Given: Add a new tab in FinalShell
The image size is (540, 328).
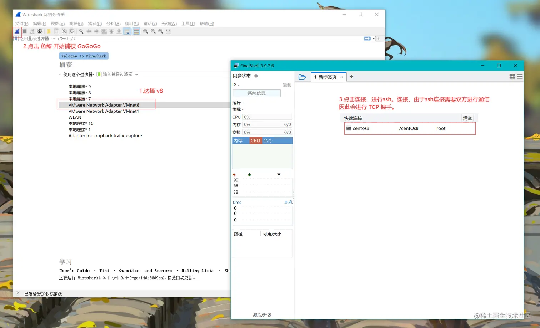Looking at the screenshot, I should coord(351,77).
